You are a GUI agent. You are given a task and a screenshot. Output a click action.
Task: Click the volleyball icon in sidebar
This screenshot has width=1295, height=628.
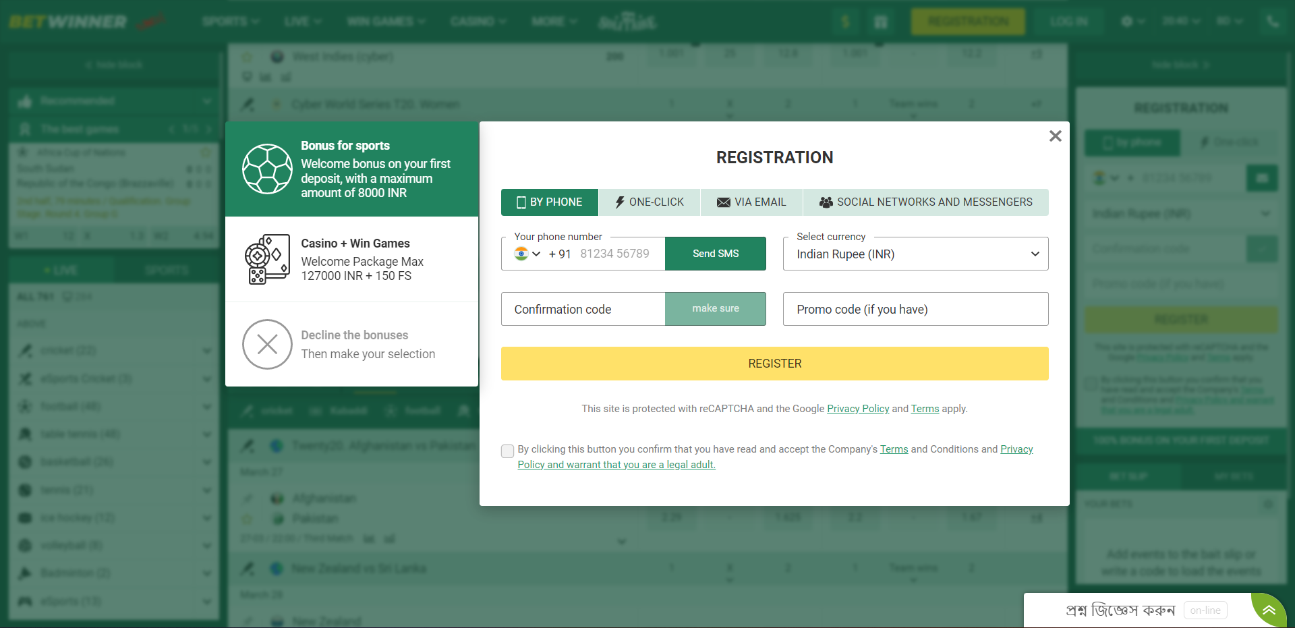pyautogui.click(x=25, y=545)
